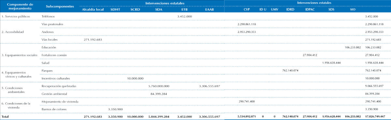This screenshot has width=391, height=120.
Task: Select the Equipamientos sociales component label
Action: click(x=19, y=55)
